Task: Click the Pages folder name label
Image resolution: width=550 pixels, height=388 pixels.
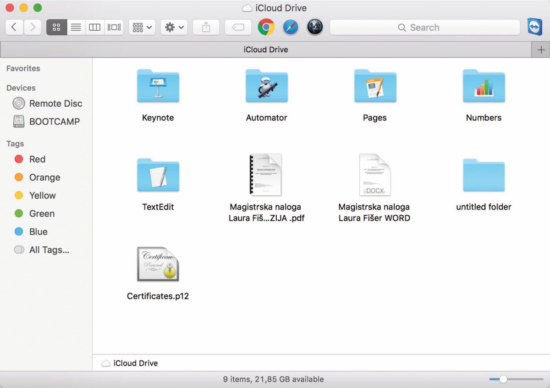Action: coord(375,118)
